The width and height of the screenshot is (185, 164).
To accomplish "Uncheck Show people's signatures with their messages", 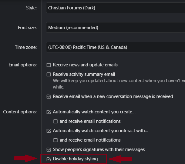I will (49, 149).
